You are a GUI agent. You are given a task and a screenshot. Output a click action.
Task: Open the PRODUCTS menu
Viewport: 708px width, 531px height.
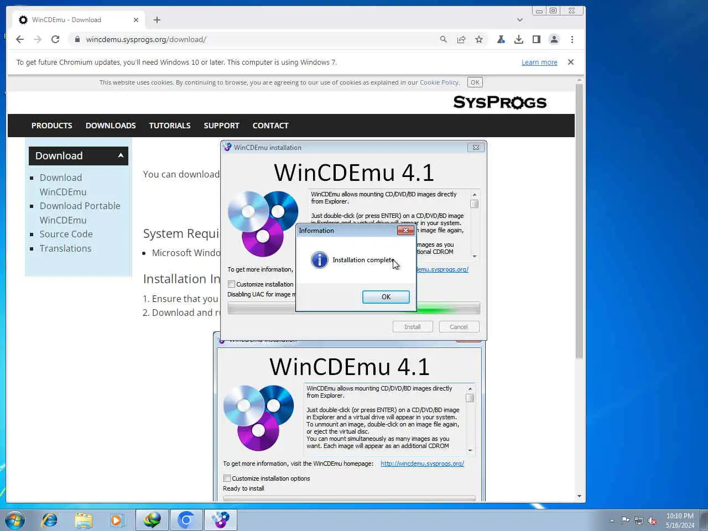click(52, 126)
